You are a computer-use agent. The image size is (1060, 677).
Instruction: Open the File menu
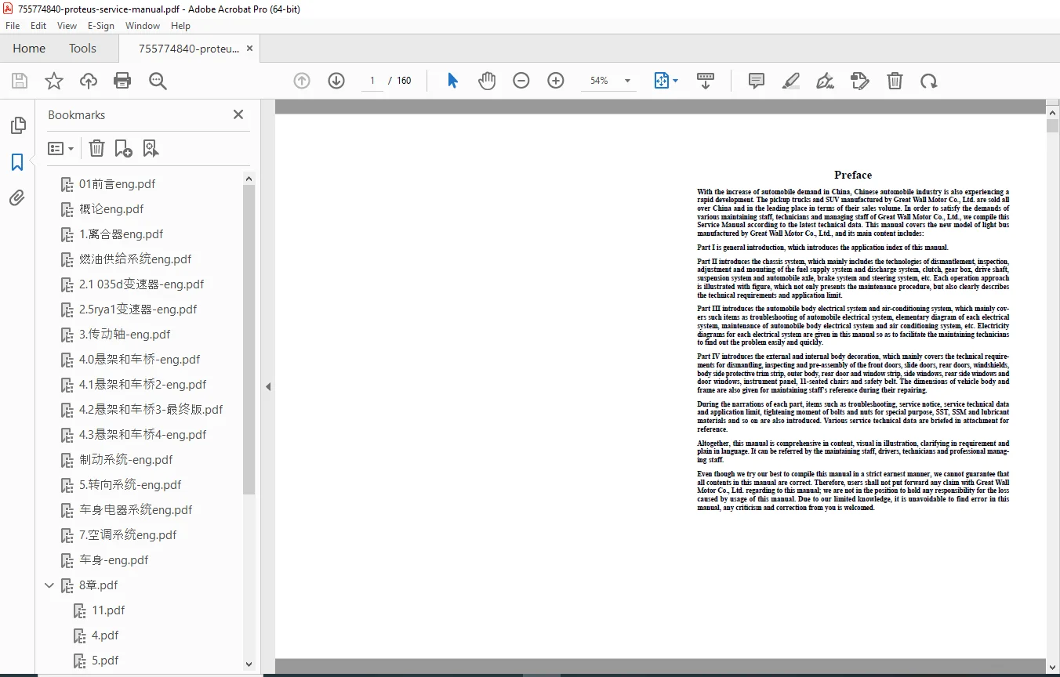coord(13,26)
